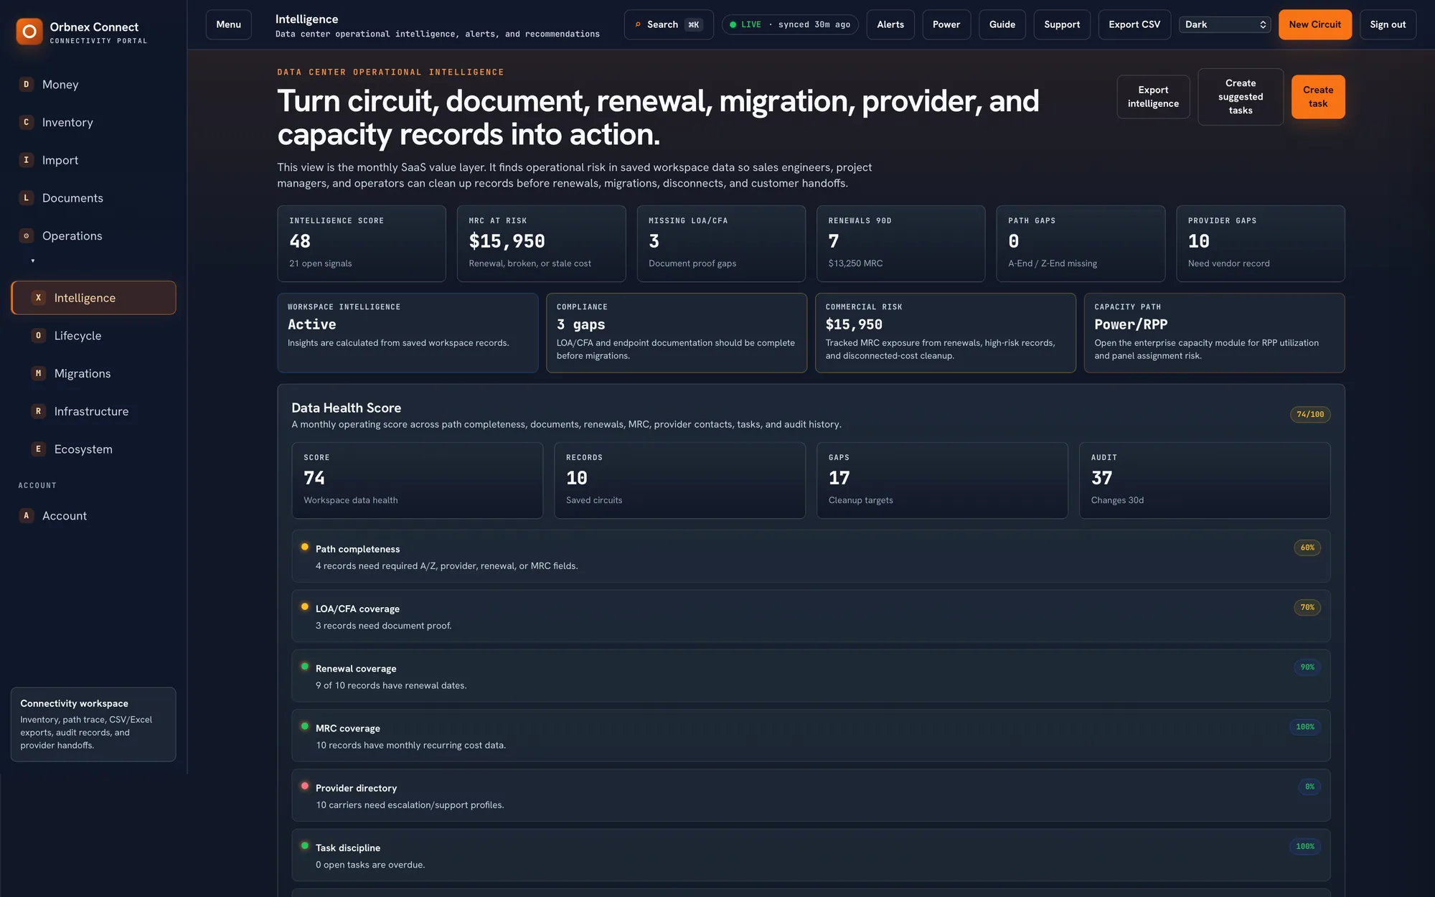The height and width of the screenshot is (897, 1435).
Task: Click the Search field with ⌘K shortcut
Action: (x=669, y=24)
